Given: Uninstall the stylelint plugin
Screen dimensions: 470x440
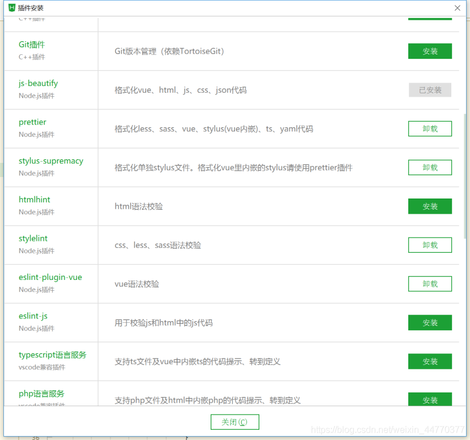Looking at the screenshot, I should coord(429,245).
